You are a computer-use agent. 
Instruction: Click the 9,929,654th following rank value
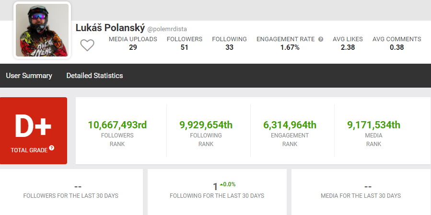206,125
